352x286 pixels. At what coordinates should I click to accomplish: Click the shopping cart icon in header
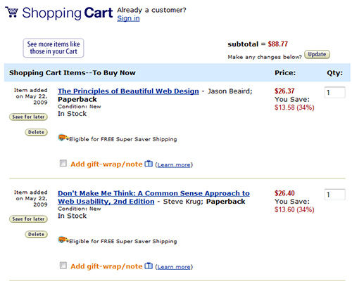coord(12,12)
